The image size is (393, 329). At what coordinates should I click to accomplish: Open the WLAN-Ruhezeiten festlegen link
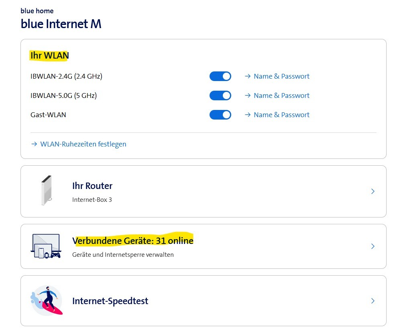pyautogui.click(x=83, y=144)
